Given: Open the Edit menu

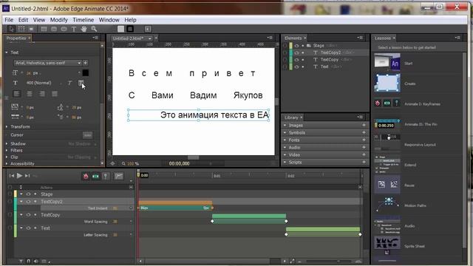Looking at the screenshot, I should (23, 20).
